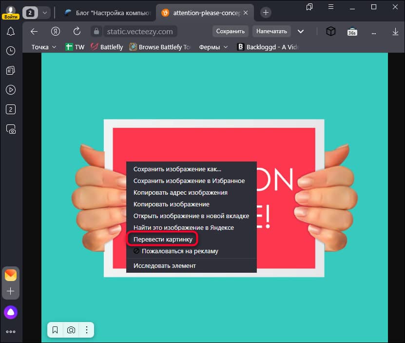Open Yandex Mail sidebar icon

[11, 275]
